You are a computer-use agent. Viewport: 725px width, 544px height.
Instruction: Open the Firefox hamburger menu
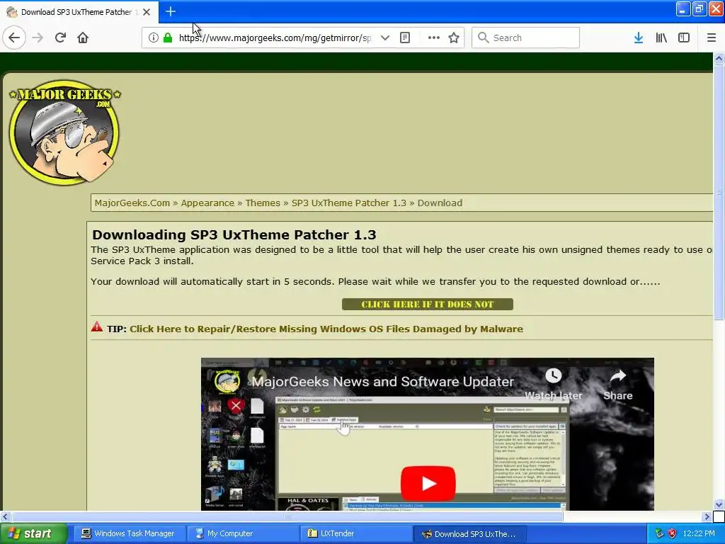pos(712,38)
